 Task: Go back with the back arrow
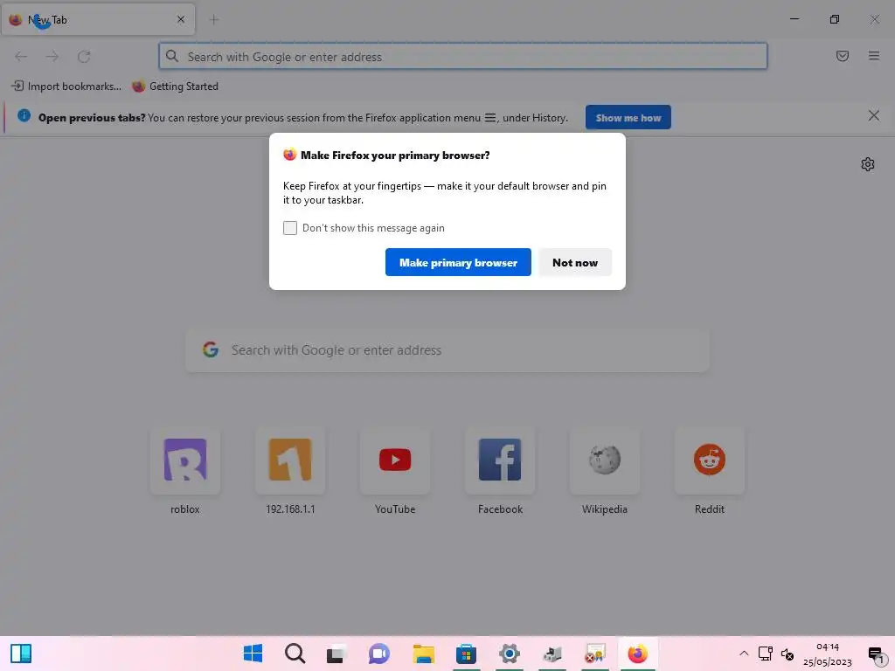(21, 57)
